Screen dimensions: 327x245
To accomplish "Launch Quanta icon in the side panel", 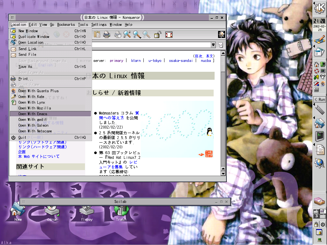I will point(323,84).
